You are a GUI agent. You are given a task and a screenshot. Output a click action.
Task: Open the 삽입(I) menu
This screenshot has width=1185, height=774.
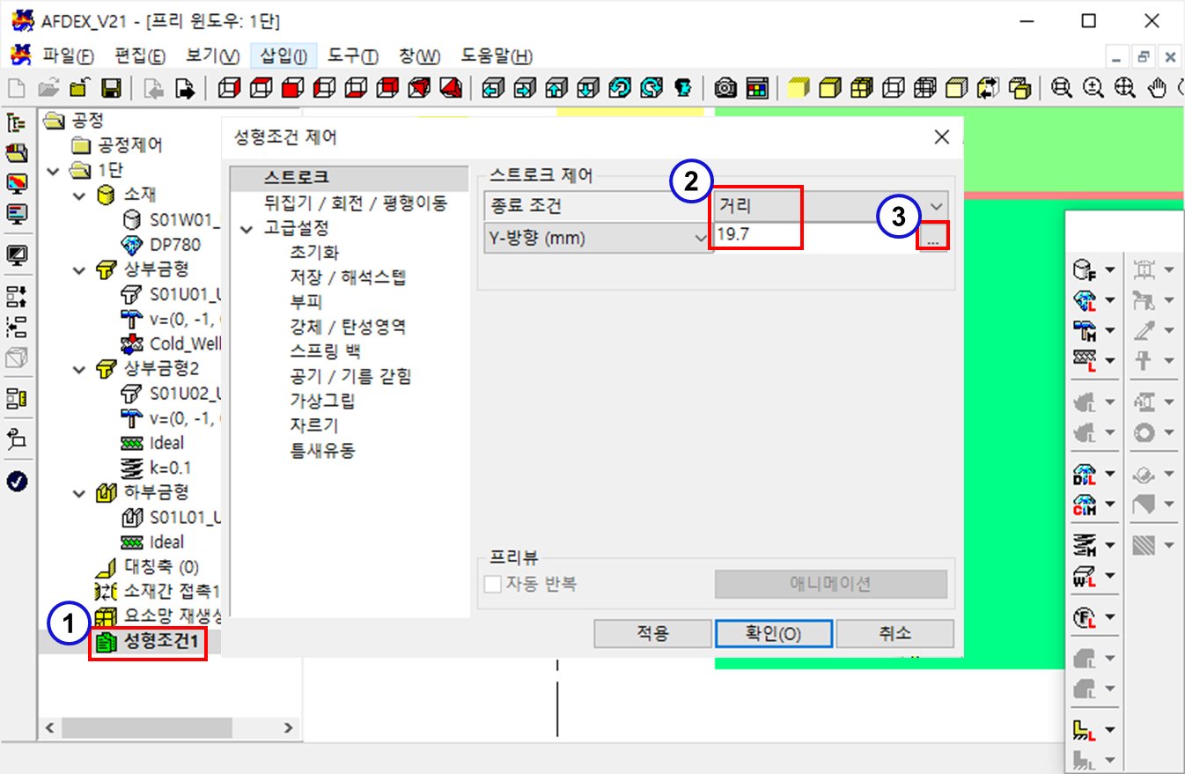(x=283, y=56)
